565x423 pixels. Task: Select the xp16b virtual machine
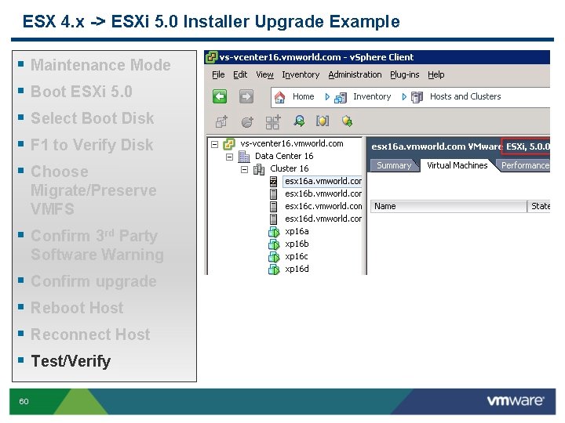pos(297,244)
